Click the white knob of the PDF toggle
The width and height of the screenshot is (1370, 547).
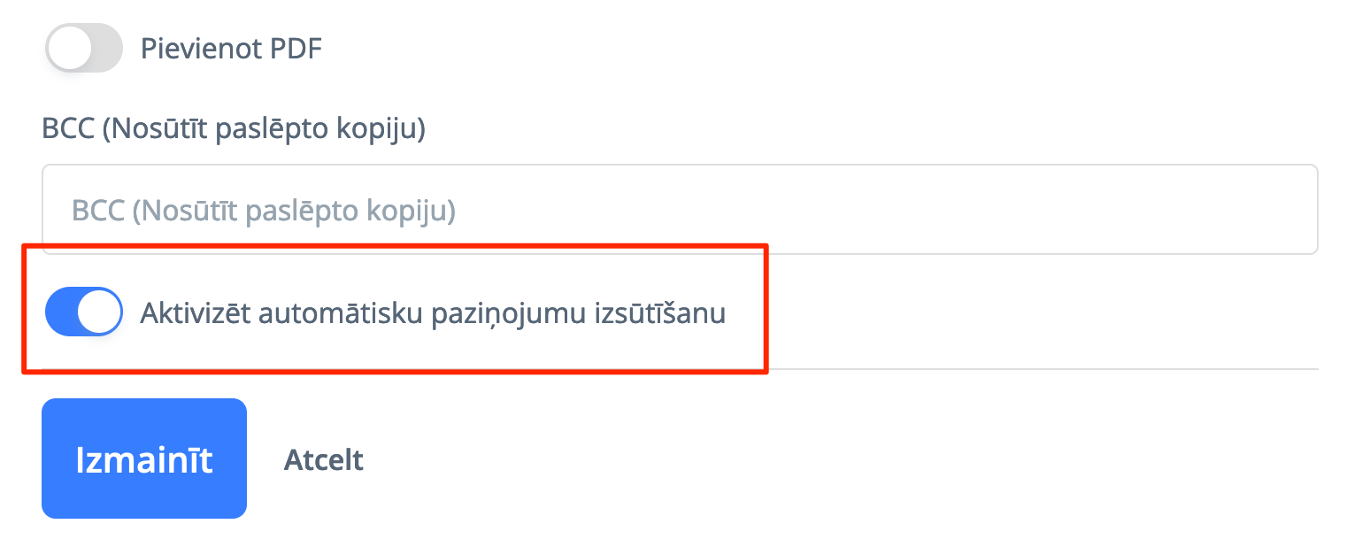tap(69, 49)
